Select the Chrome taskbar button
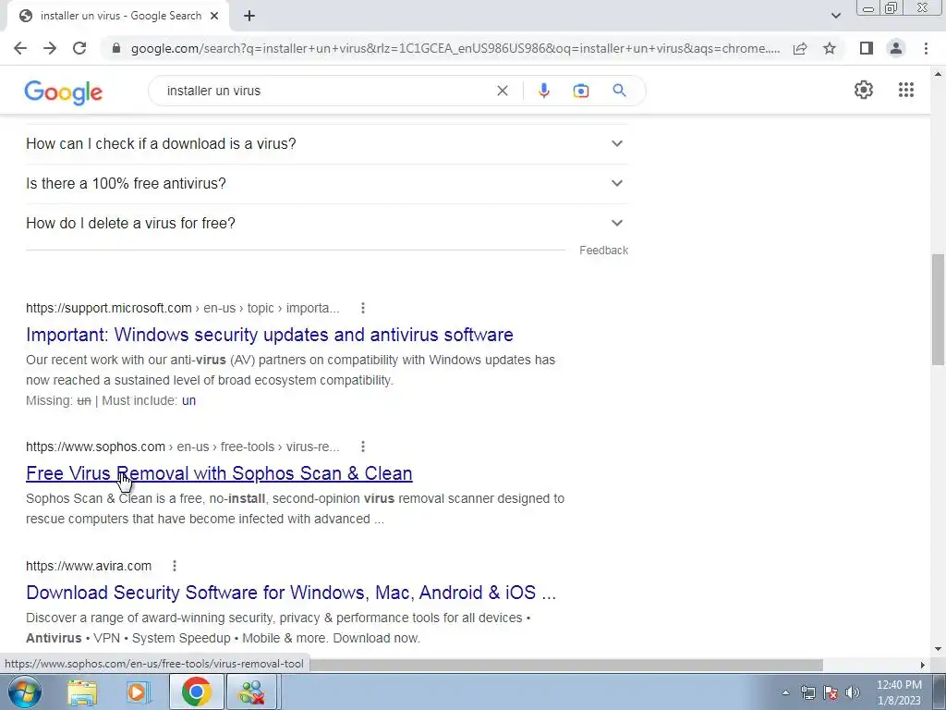The image size is (946, 710). point(196,692)
